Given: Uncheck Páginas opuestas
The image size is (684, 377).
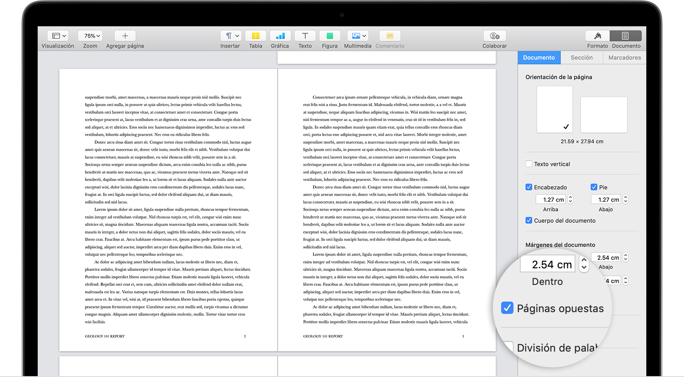Looking at the screenshot, I should 507,308.
